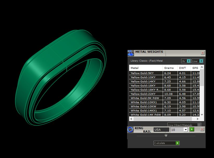Click the blue Ring Rail icon
The width and height of the screenshot is (214, 158).
point(130,129)
